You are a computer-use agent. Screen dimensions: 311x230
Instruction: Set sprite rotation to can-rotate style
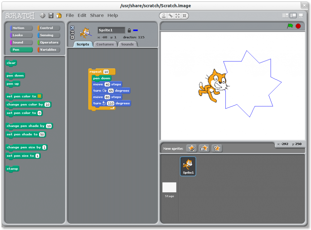point(72,28)
